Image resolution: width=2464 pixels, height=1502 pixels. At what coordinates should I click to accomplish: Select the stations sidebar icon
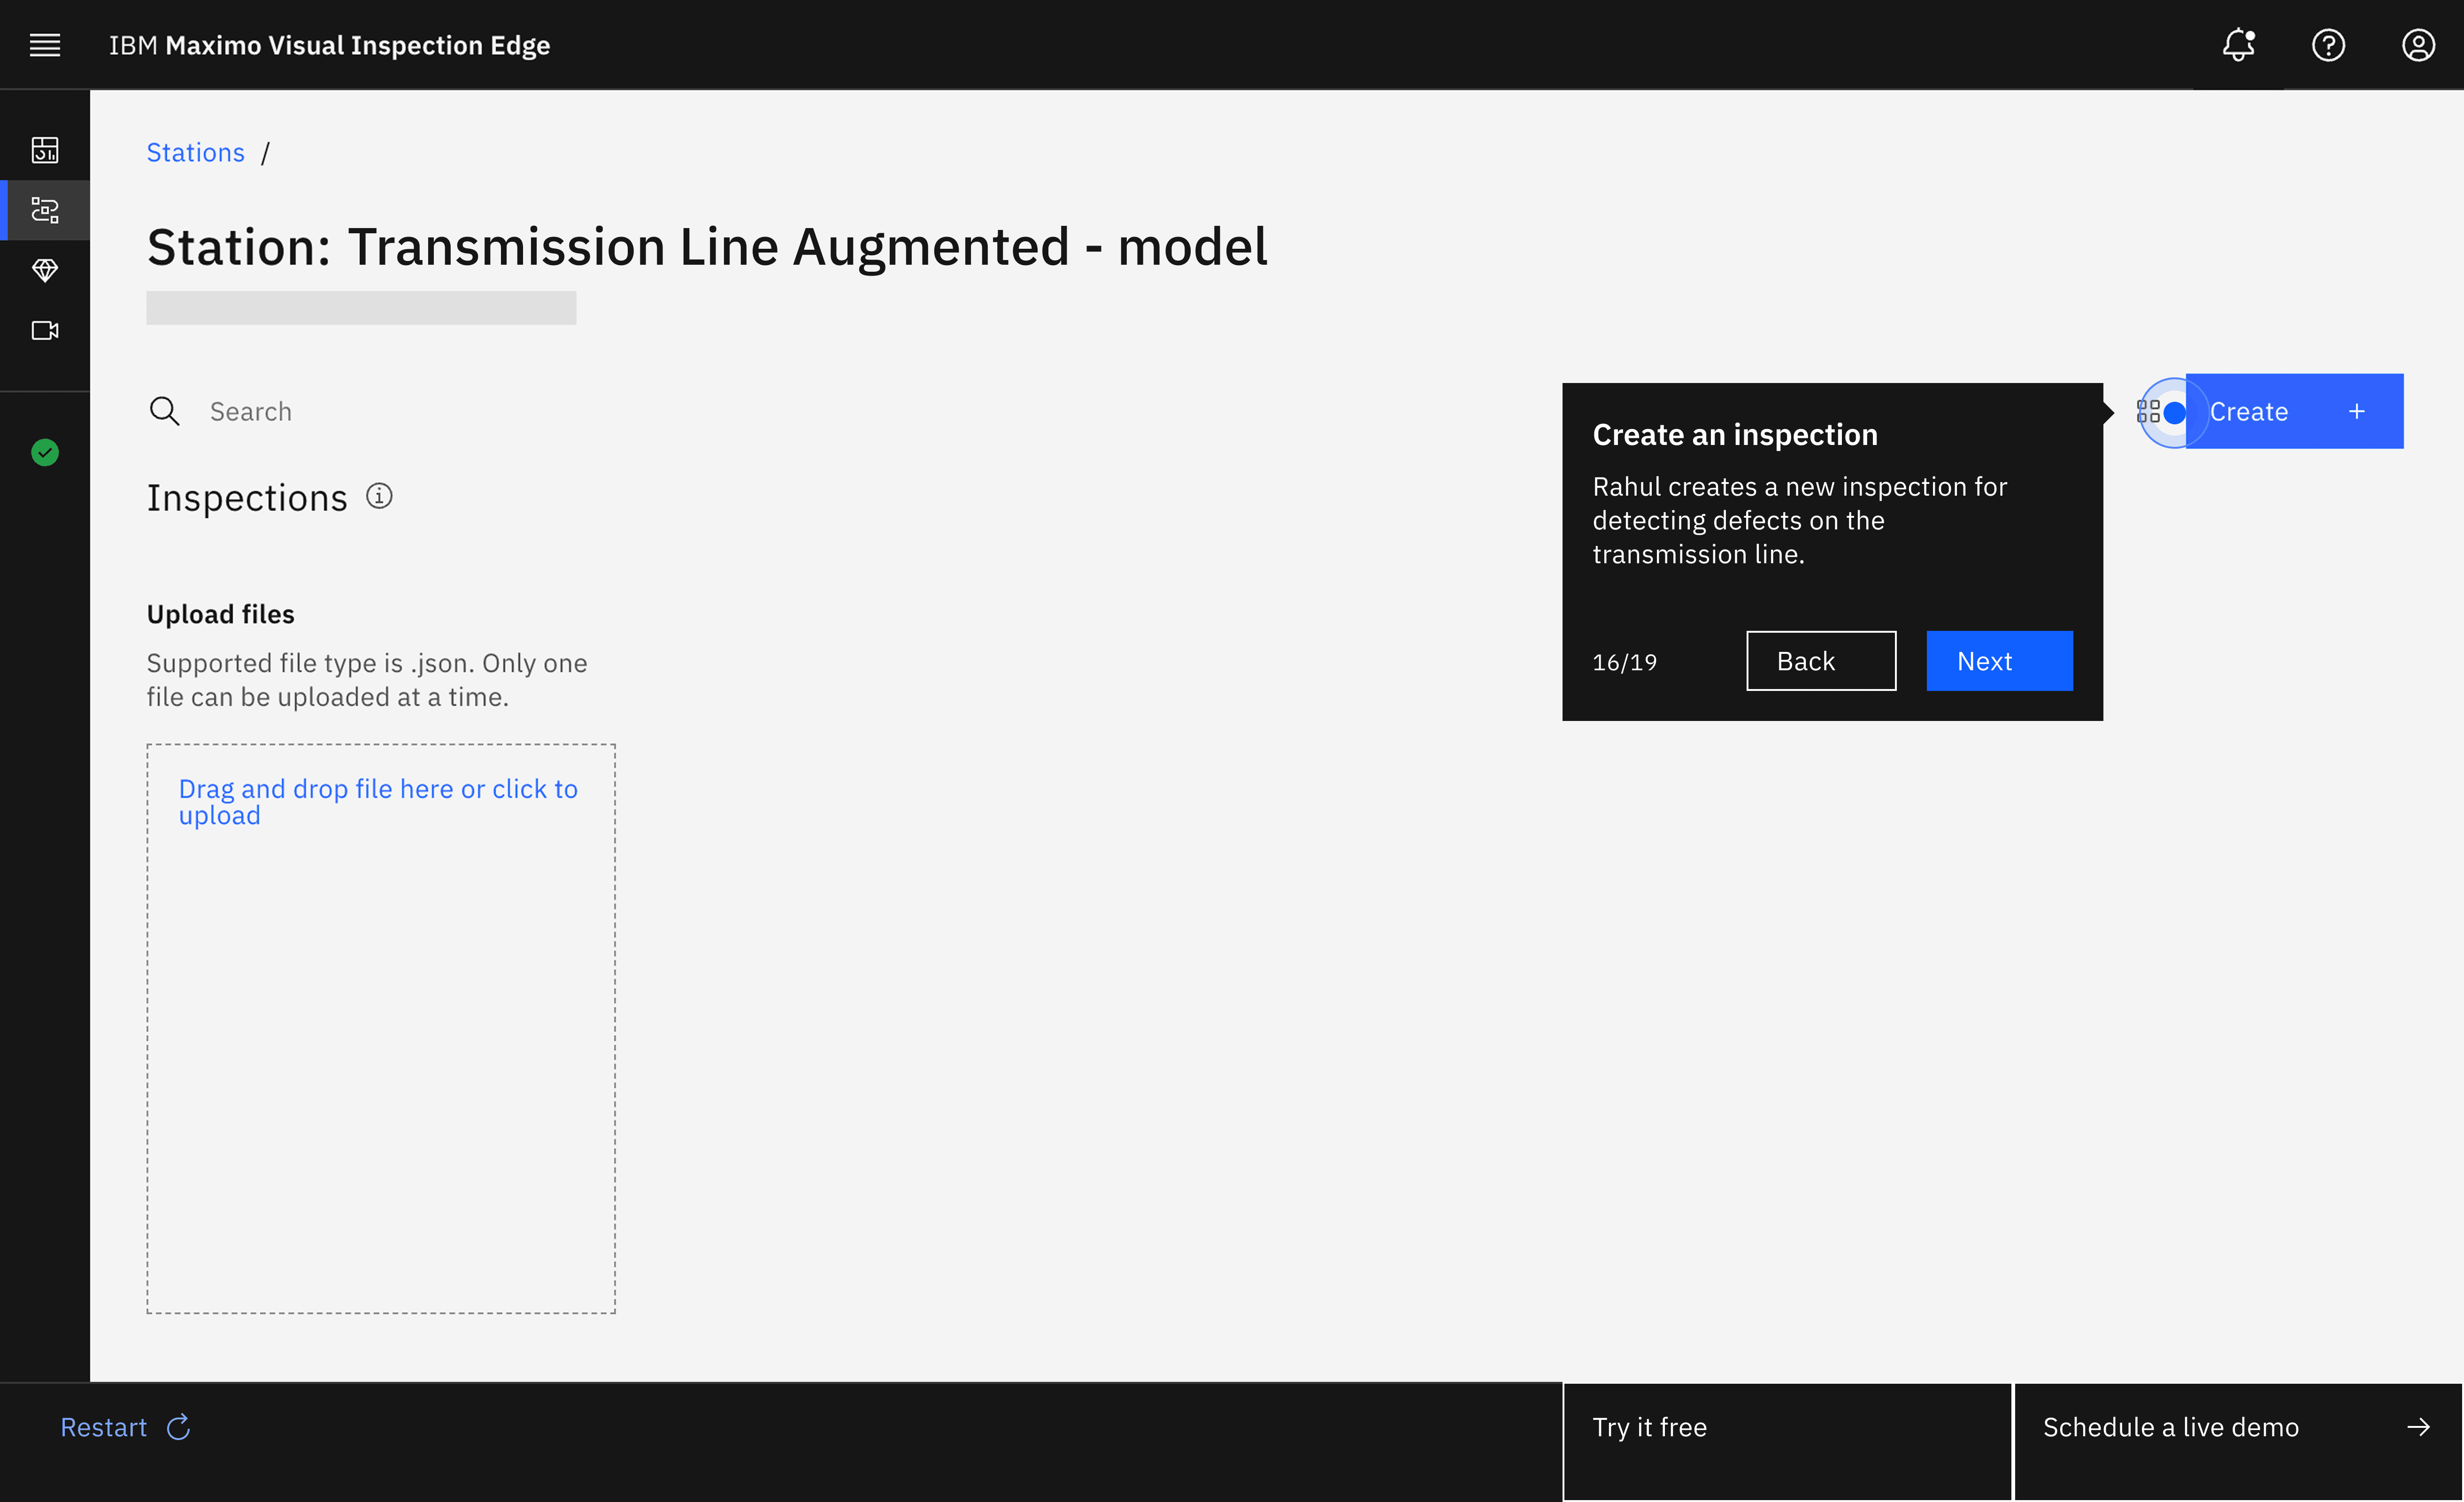click(x=45, y=210)
